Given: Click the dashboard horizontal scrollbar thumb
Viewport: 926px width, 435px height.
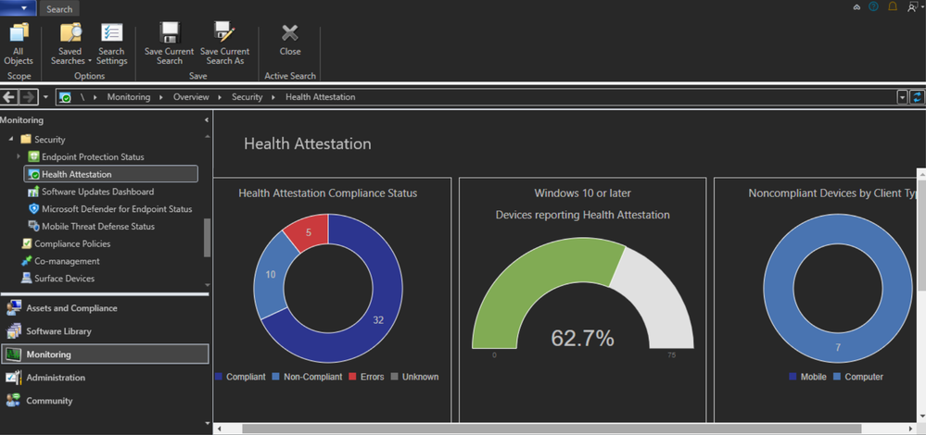Looking at the screenshot, I should point(552,429).
